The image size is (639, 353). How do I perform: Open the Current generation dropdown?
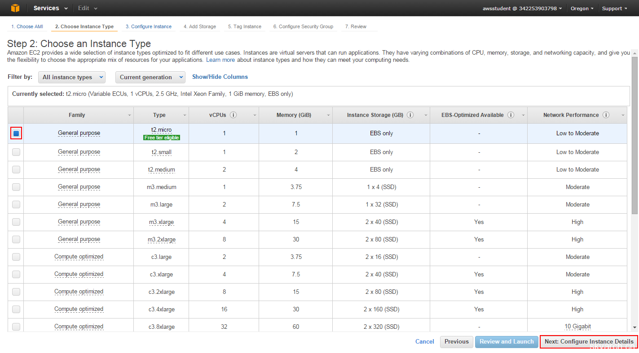tap(150, 77)
